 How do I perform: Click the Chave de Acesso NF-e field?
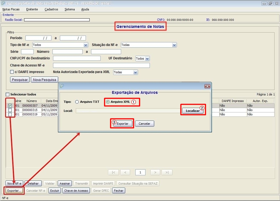pyautogui.click(x=101, y=65)
